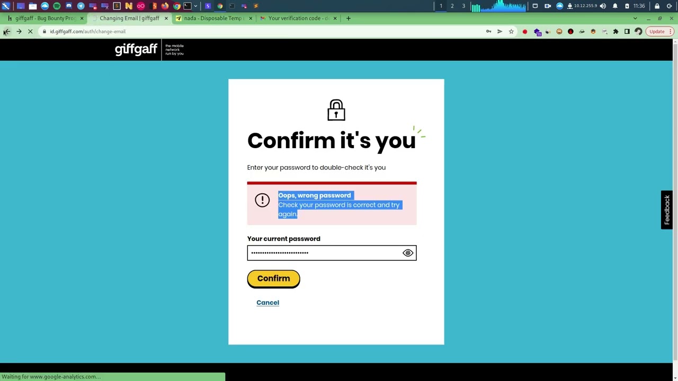Open saved passwords key icon in address bar
The width and height of the screenshot is (678, 381).
(488, 31)
